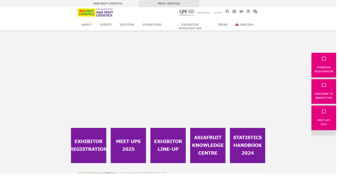Switch to the Asia Fruit Logistica tab
Viewport: 339px width, 190px height.
click(x=108, y=3)
